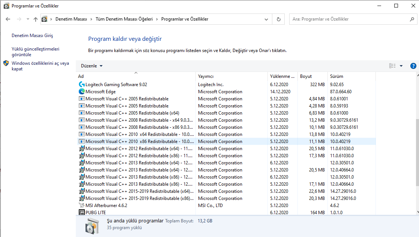This screenshot has height=237, width=419.
Task: Click icon of Visual C++ 2010 x64 Redistributable
Action: [x=82, y=134]
